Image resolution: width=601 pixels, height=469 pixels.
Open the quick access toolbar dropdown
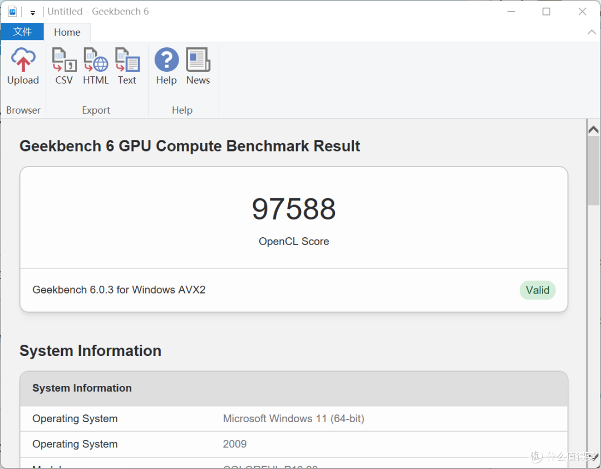33,13
